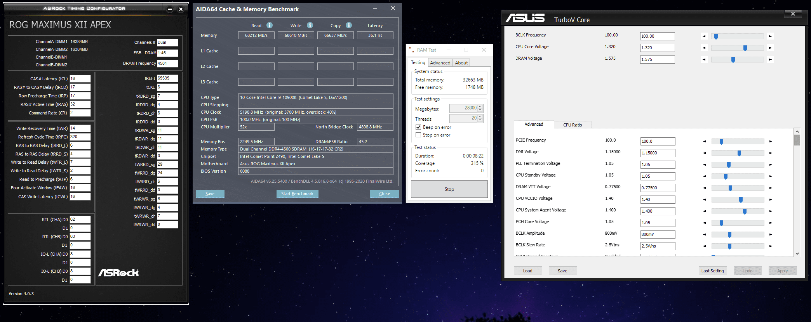Click the Memory Latency result 36.1 ns
This screenshot has width=811, height=322.
pyautogui.click(x=375, y=35)
